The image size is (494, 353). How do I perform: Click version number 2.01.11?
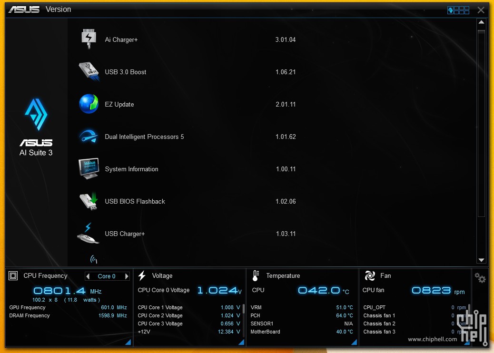click(286, 105)
